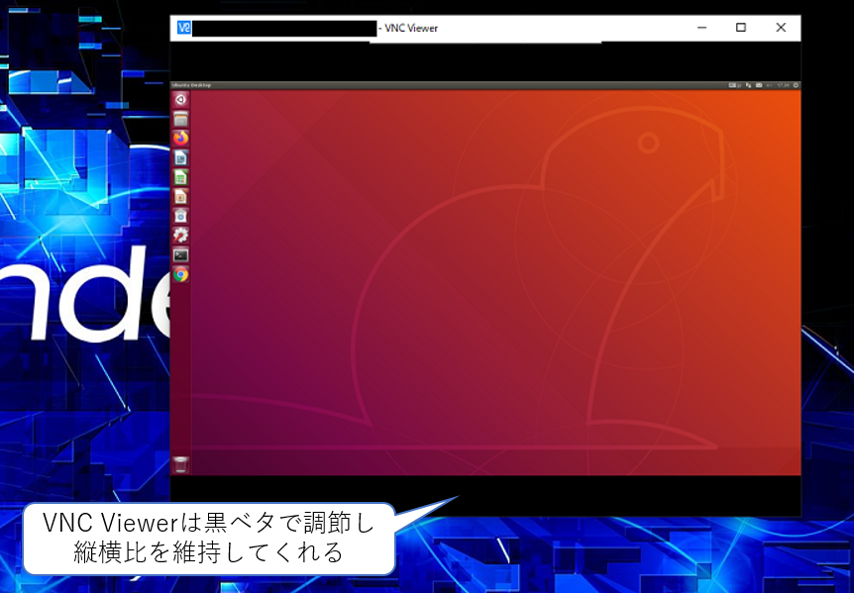The height and width of the screenshot is (593, 854).
Task: Close the VNC Viewer window
Action: click(x=781, y=28)
